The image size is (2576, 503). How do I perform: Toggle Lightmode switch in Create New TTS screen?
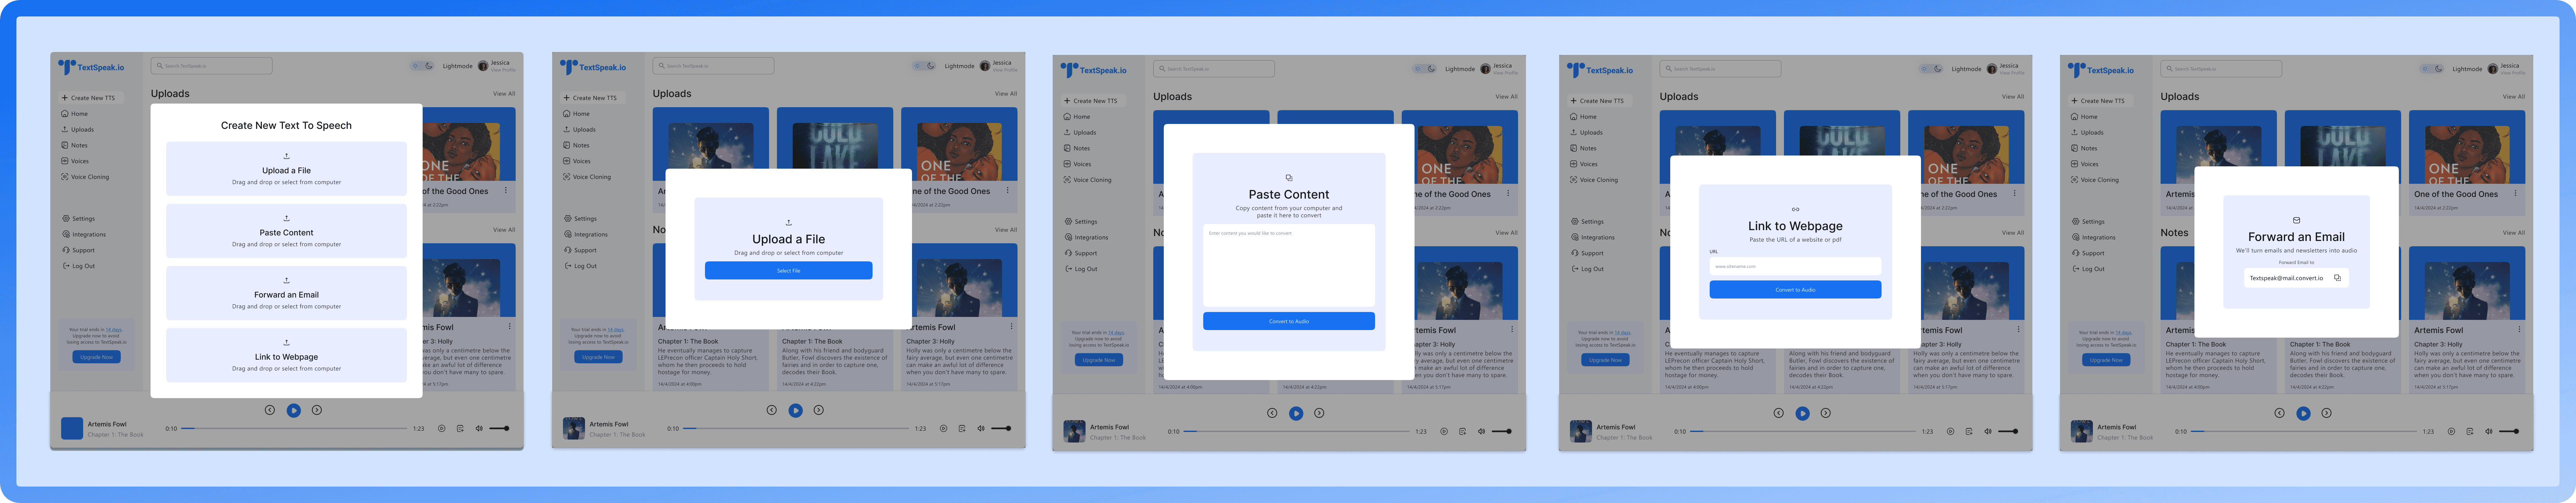tap(422, 66)
